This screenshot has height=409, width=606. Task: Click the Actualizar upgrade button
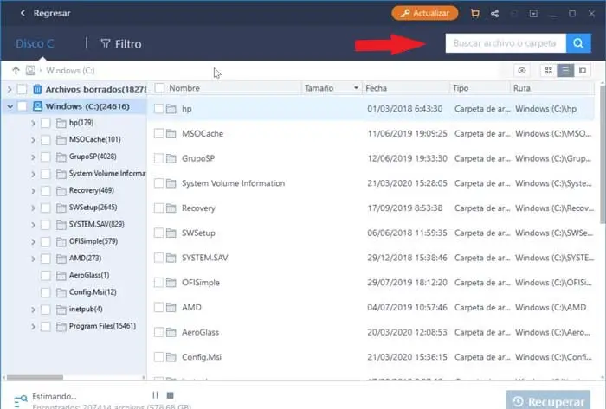425,14
